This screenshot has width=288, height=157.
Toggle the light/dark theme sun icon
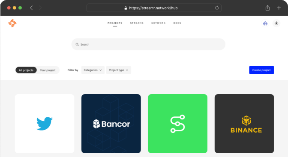(x=276, y=23)
